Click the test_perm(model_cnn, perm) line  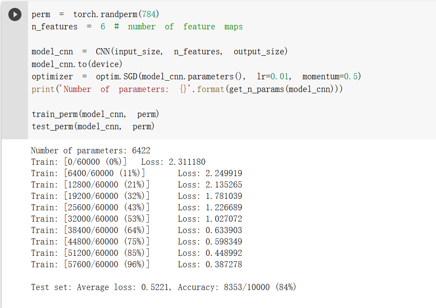(x=93, y=127)
